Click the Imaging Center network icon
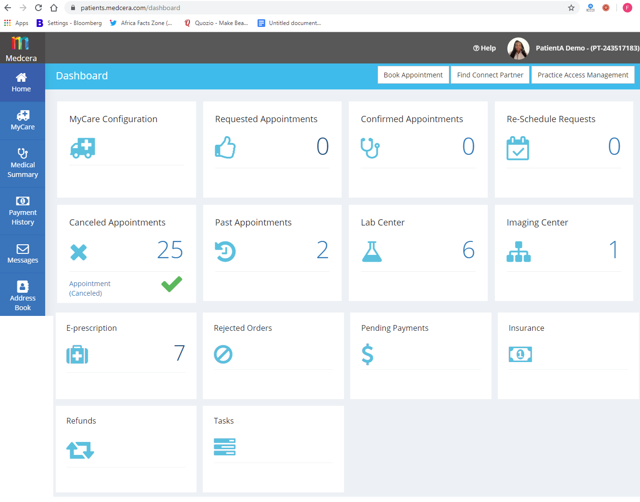 click(518, 251)
